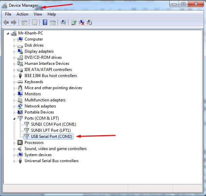Expand the IDE ATA/ATAPI controllers category
The width and height of the screenshot is (206, 196).
[x=14, y=70]
